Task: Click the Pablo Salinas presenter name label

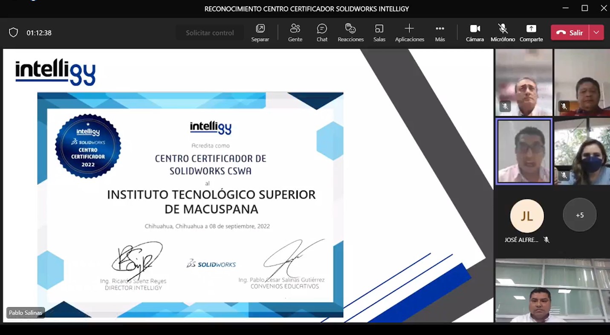Action: click(x=26, y=313)
